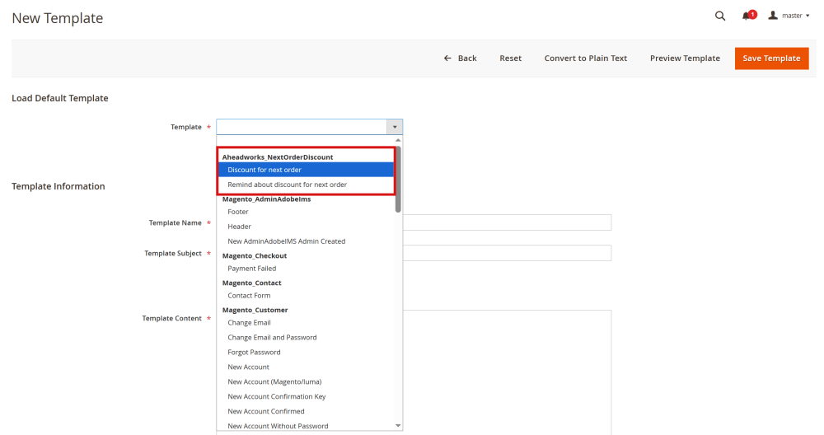This screenshot has height=435, width=824.
Task: Select the 'New Account' option
Action: pyautogui.click(x=306, y=367)
